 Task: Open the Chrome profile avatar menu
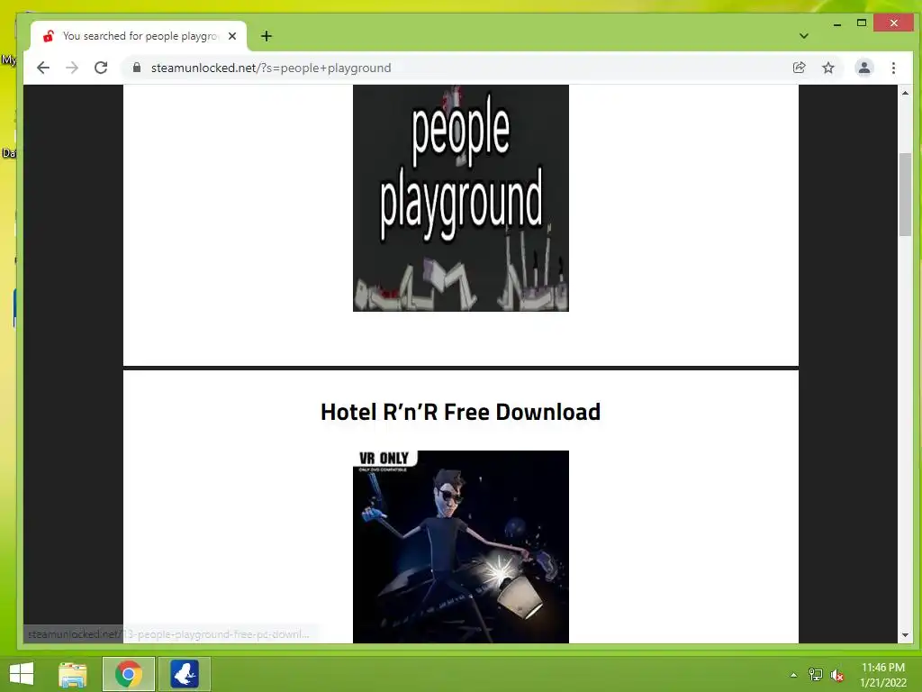tap(863, 68)
